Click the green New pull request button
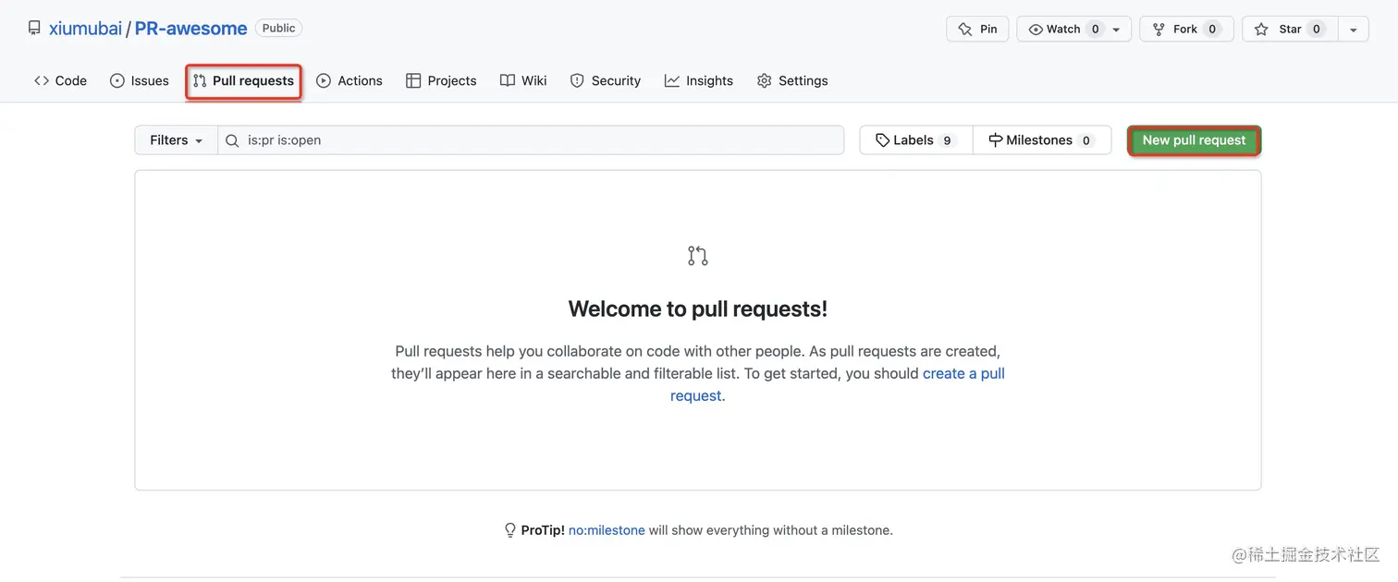Viewport: 1398px width, 582px height. click(x=1194, y=140)
